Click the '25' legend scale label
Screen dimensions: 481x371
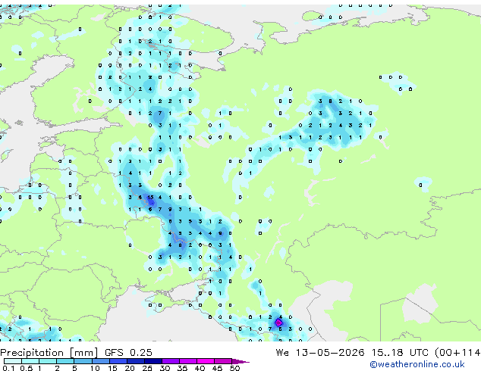pos(147,368)
